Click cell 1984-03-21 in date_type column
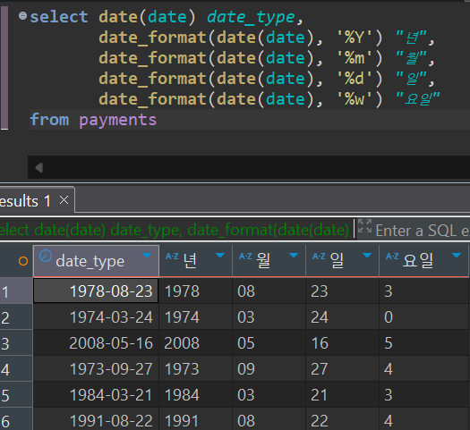The width and height of the screenshot is (470, 430). pos(96,395)
